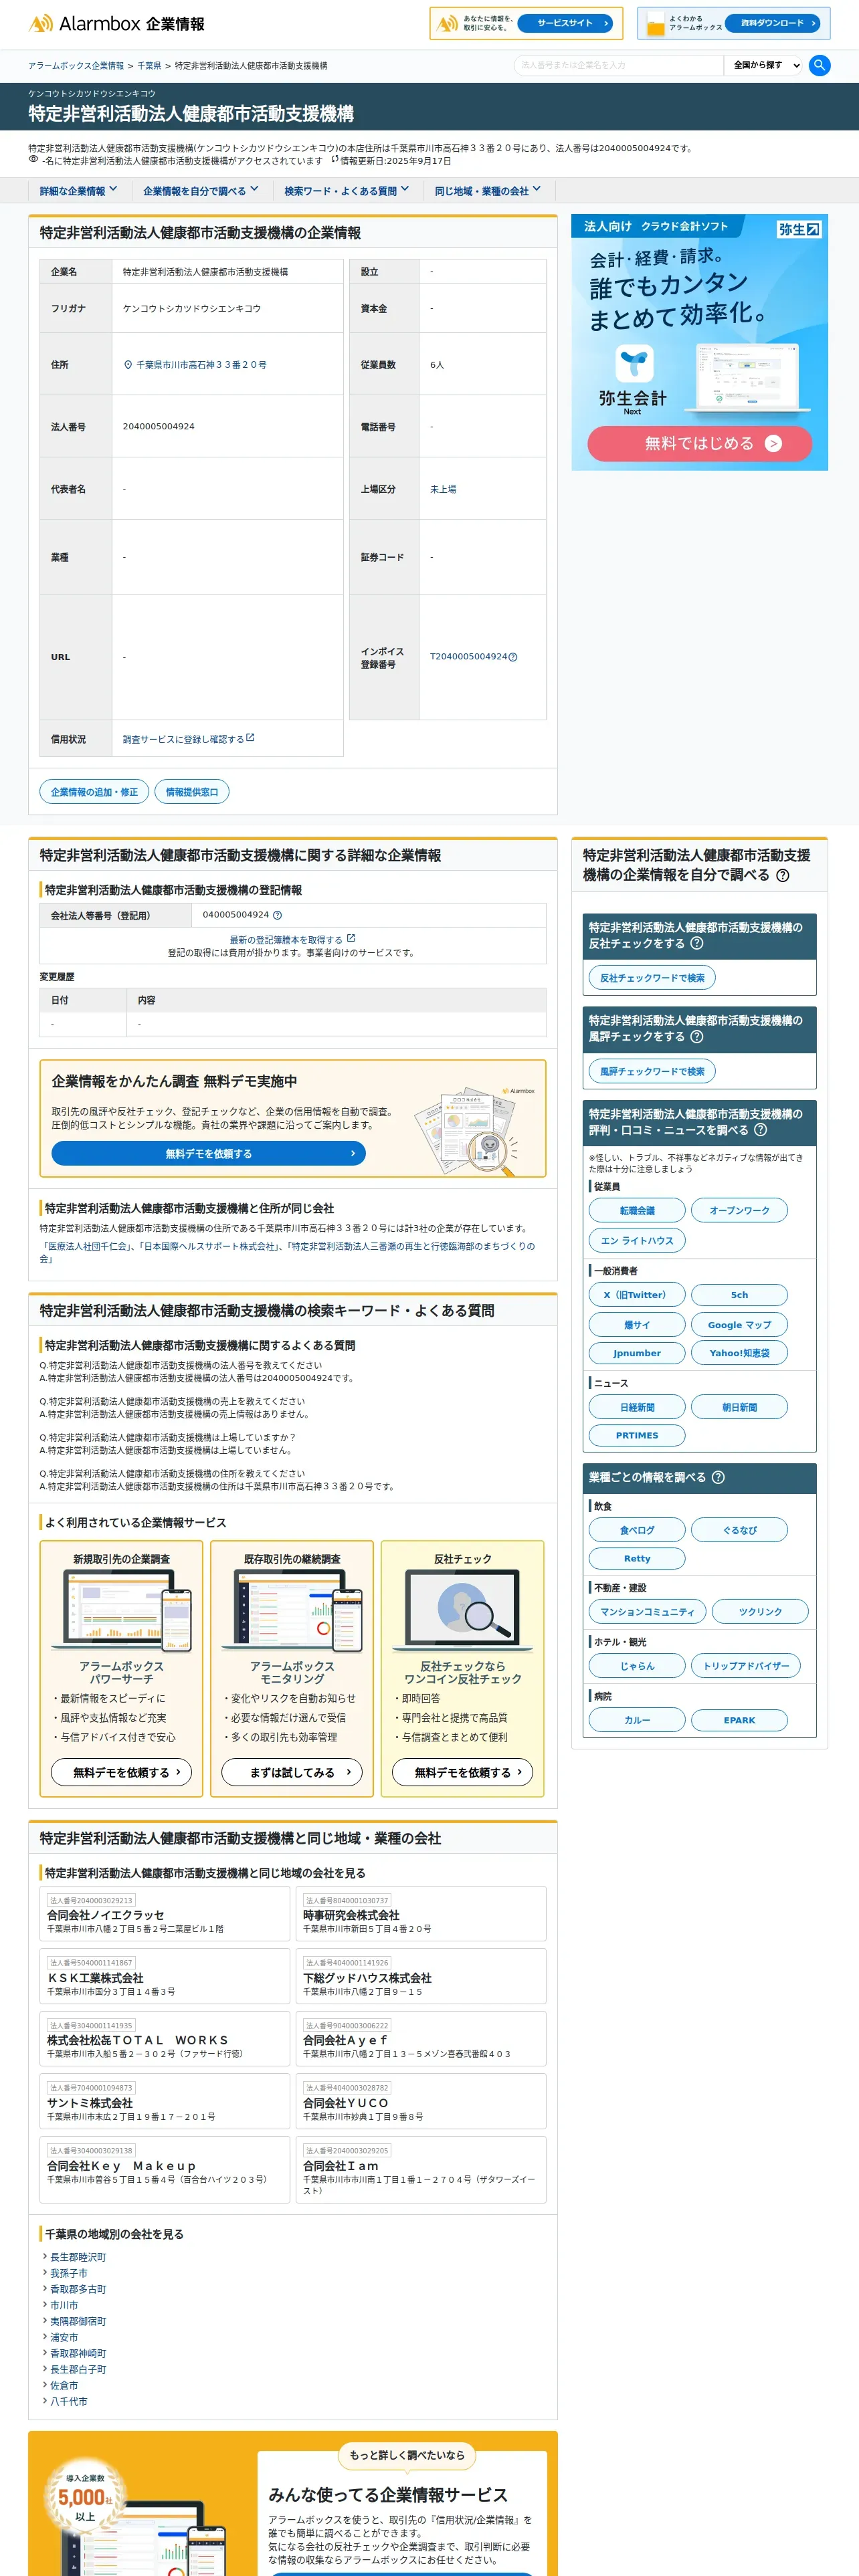Viewport: 859px width, 2576px height.
Task: Click the エン ライトハウス button
Action: coord(637,1240)
